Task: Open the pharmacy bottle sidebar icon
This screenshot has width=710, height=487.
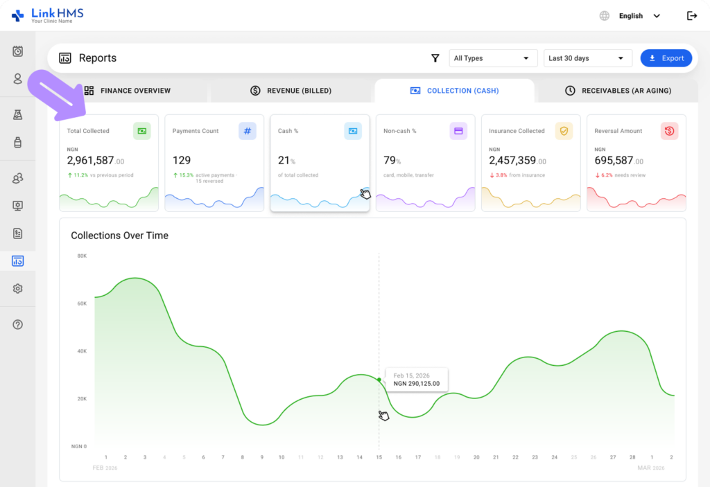Action: (17, 142)
